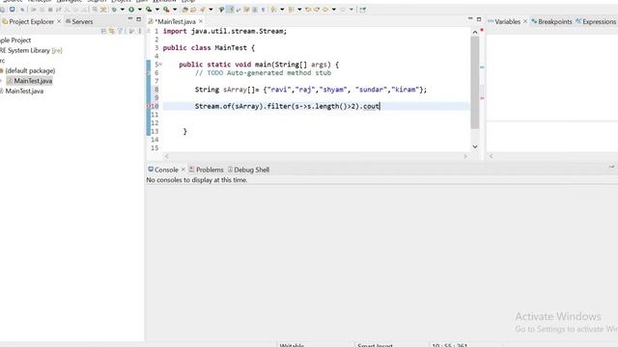Click the editor horizontal scroll left arrow
This screenshot has width=618, height=347.
[167, 156]
